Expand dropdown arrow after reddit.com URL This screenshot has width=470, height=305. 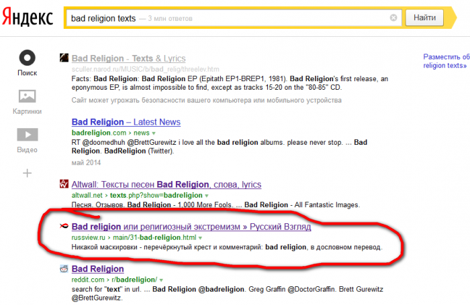[162, 280]
